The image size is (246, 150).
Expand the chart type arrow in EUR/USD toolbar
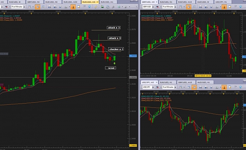33,7
